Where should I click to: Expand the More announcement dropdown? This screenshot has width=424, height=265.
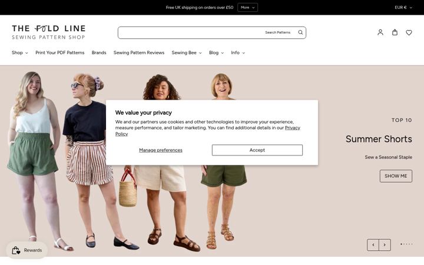click(x=247, y=8)
